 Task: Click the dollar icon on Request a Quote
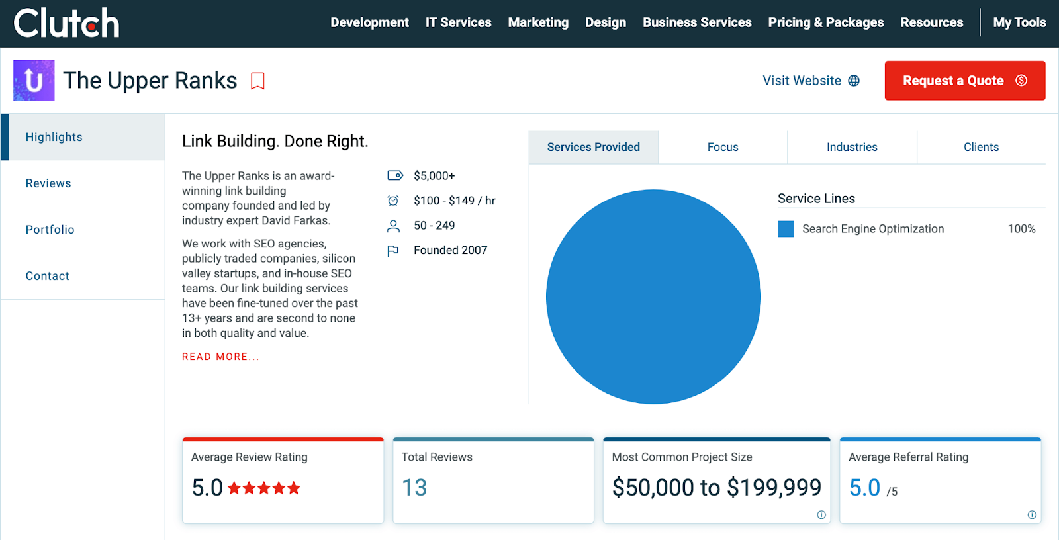click(1021, 80)
